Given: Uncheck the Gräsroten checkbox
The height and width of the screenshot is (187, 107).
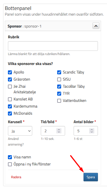Looking at the screenshot, I should (x=10, y=79).
